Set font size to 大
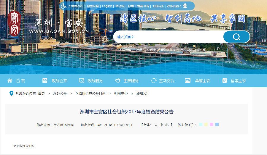The image size is (267, 155). click(155, 125)
